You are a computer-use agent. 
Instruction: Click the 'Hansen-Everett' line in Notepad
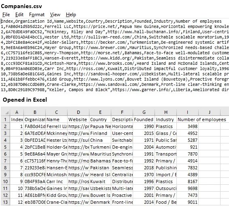(115, 58)
